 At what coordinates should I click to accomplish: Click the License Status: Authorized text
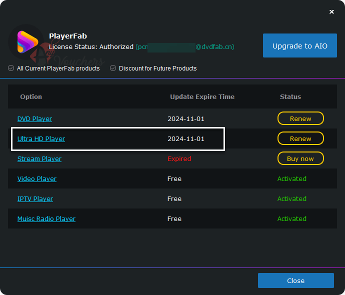(x=91, y=47)
